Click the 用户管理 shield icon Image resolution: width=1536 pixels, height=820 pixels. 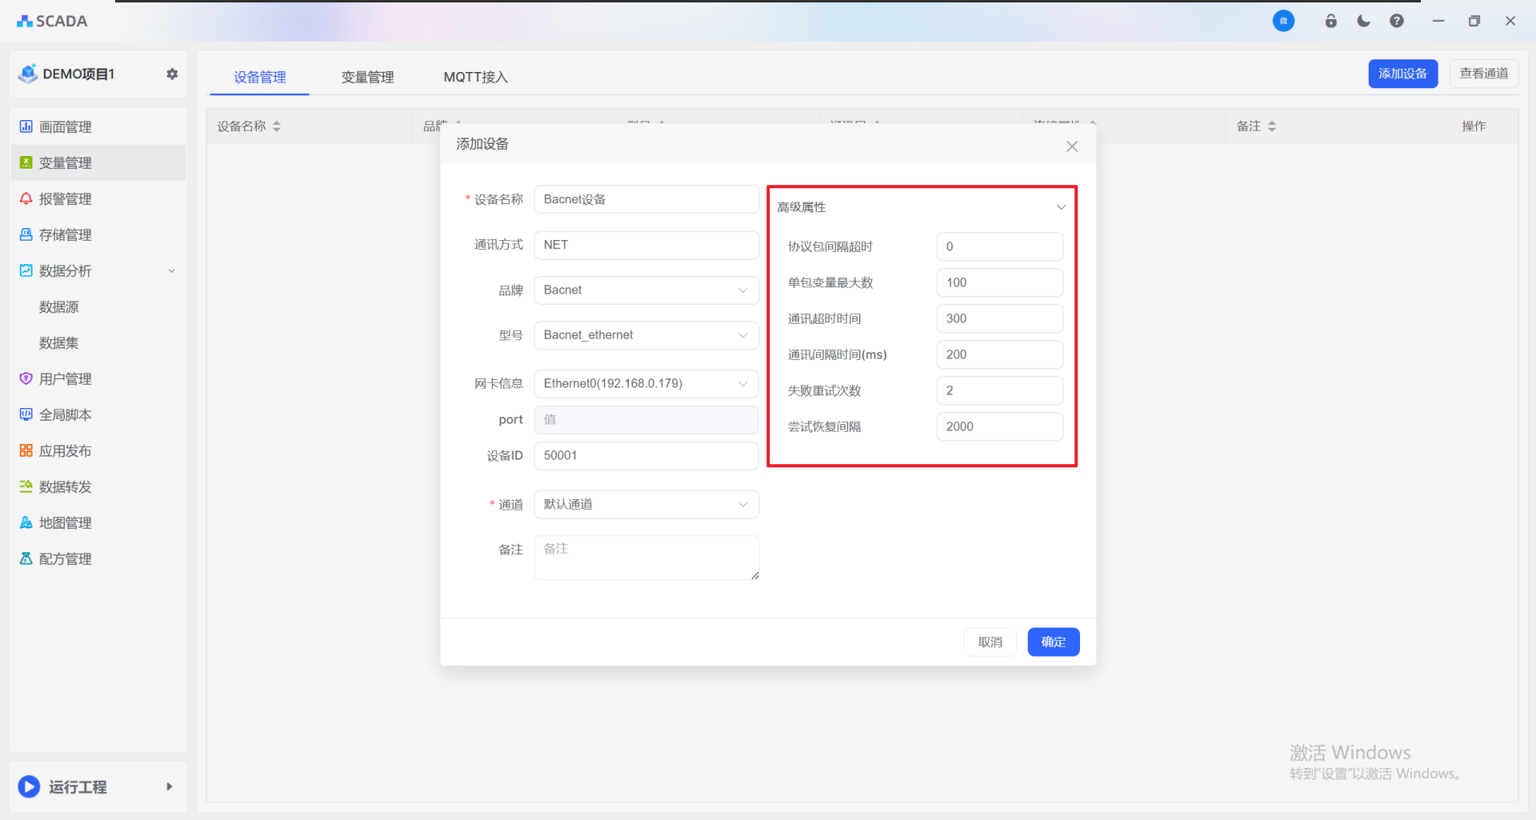coord(26,378)
